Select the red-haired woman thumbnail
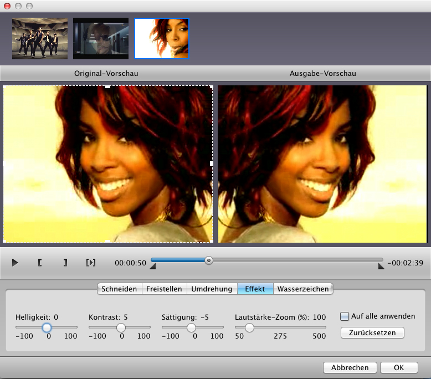431x379 pixels. pos(162,39)
